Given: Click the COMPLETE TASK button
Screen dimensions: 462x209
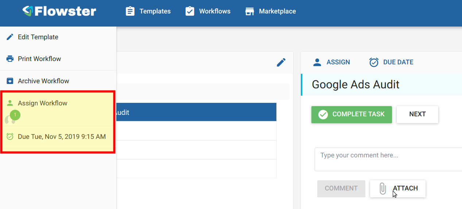Looking at the screenshot, I should coord(352,114).
